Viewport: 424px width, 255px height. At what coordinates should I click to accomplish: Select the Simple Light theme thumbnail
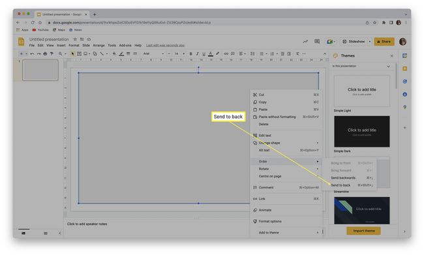click(x=362, y=91)
